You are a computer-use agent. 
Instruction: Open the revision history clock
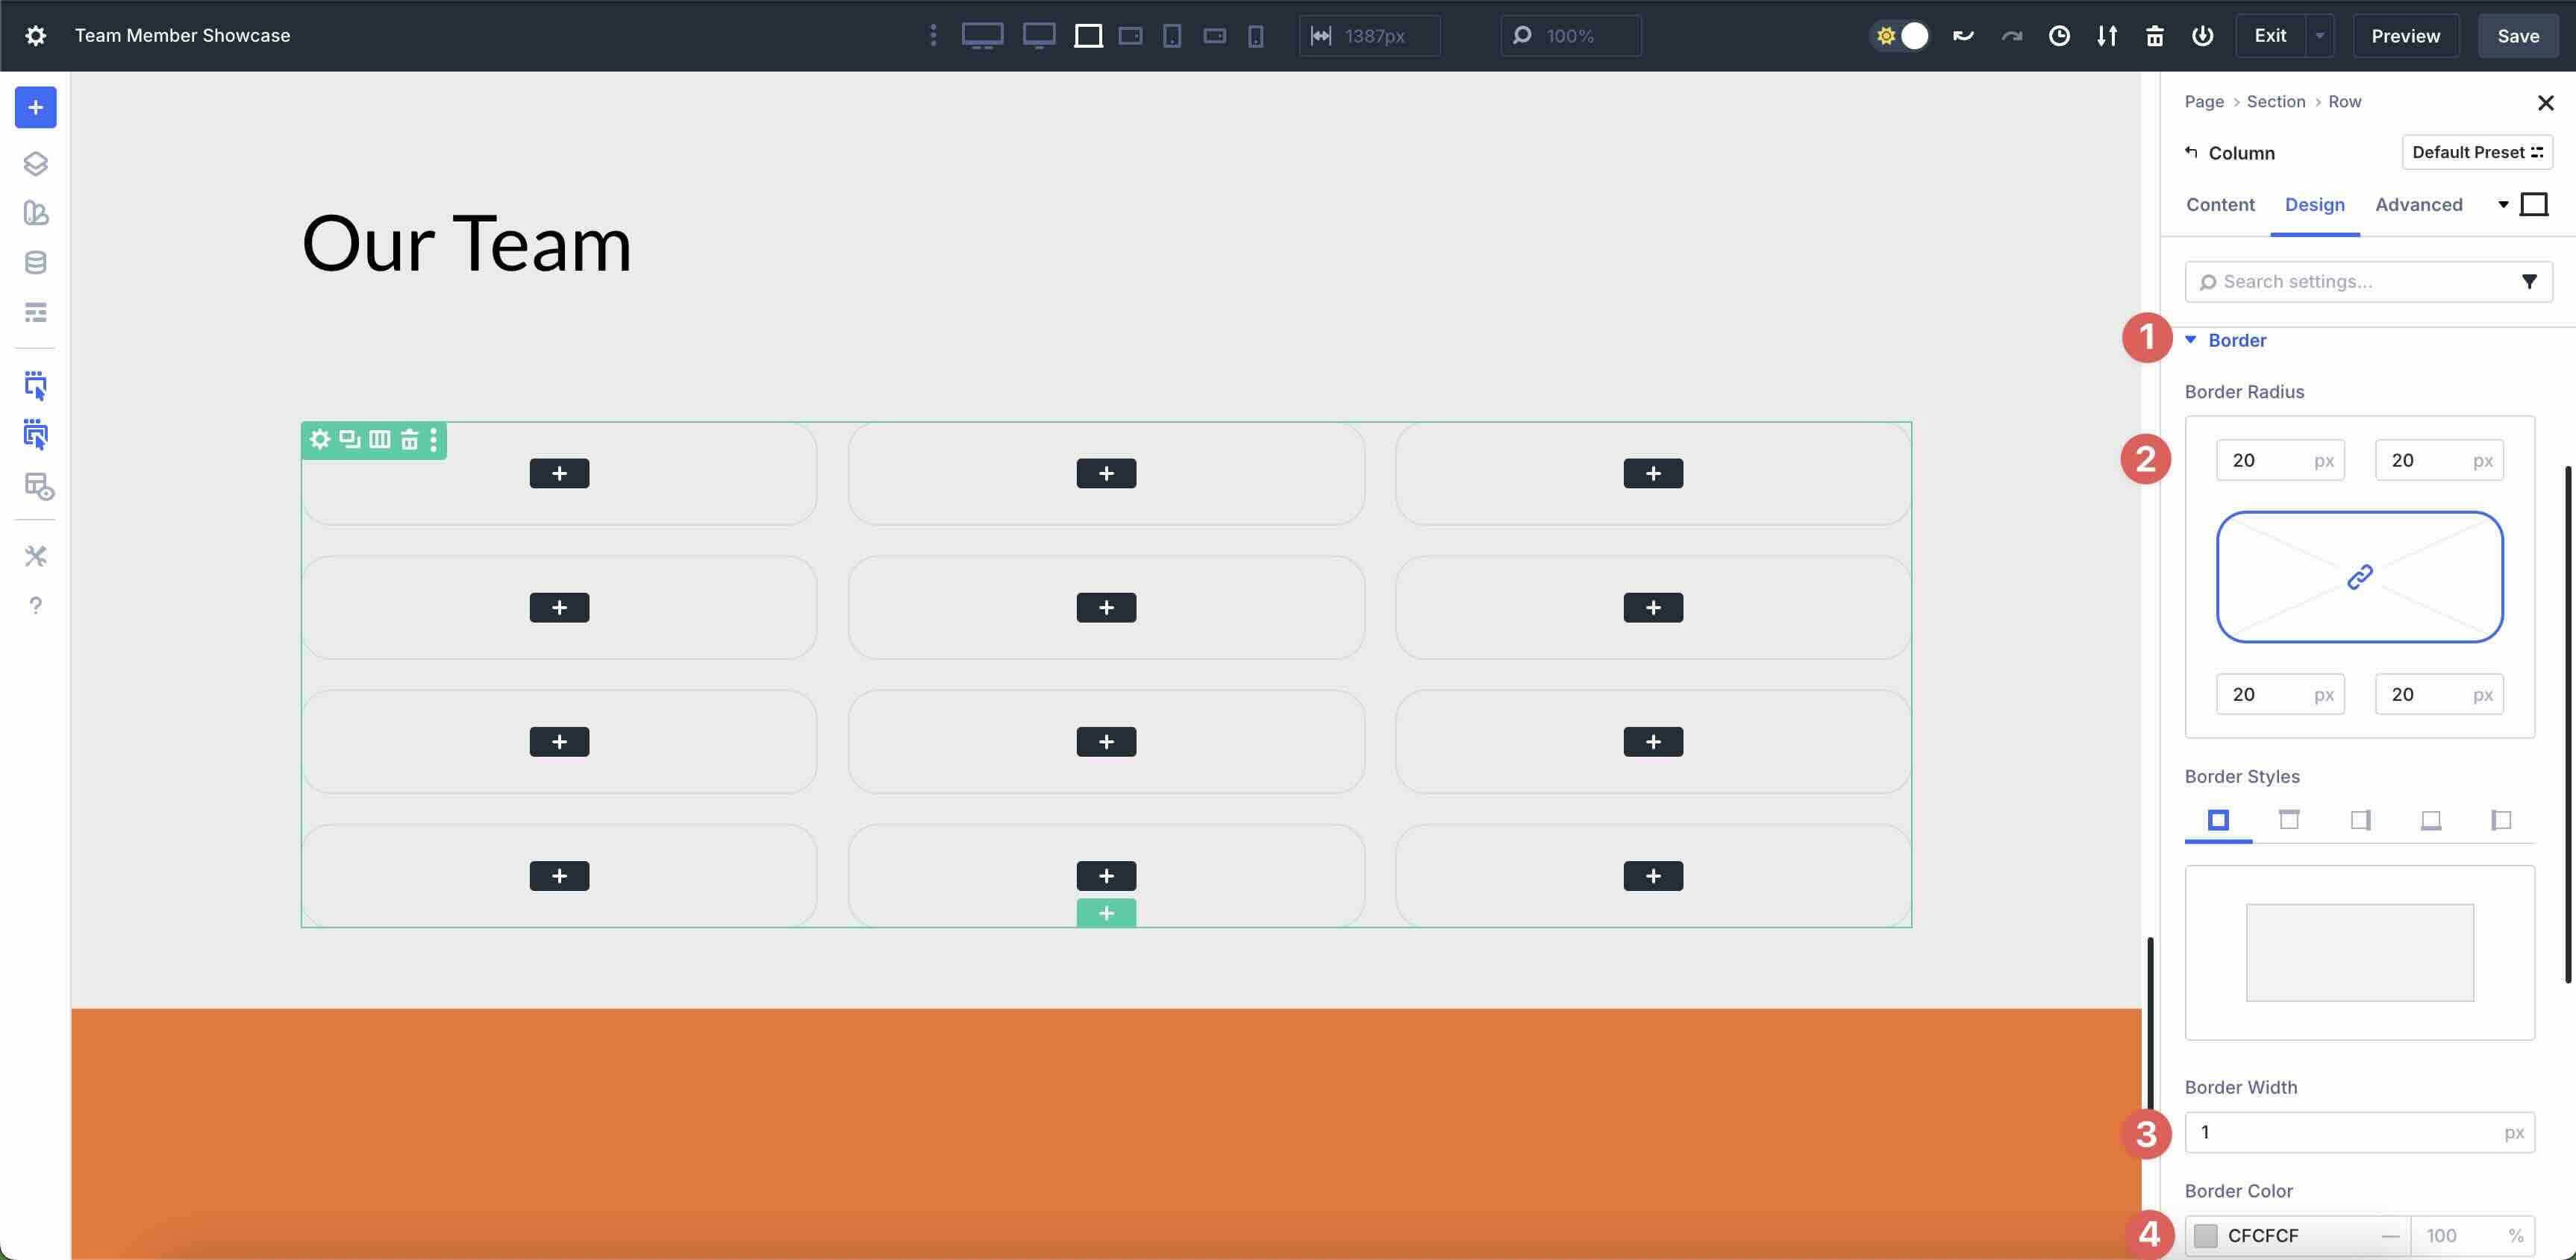pyautogui.click(x=2059, y=36)
